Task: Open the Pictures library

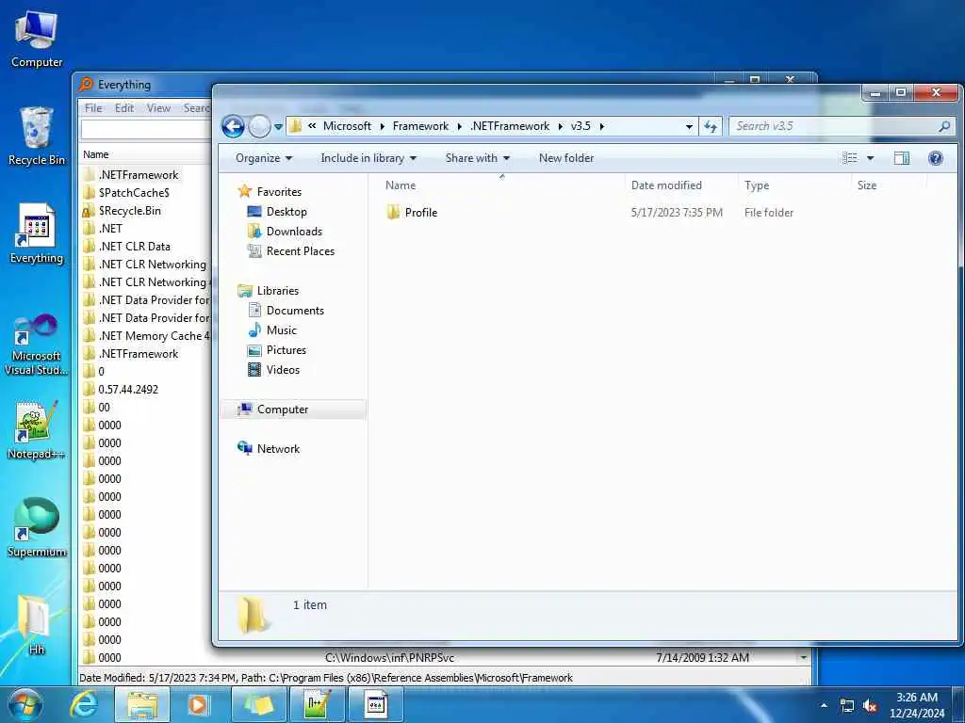Action: 286,350
